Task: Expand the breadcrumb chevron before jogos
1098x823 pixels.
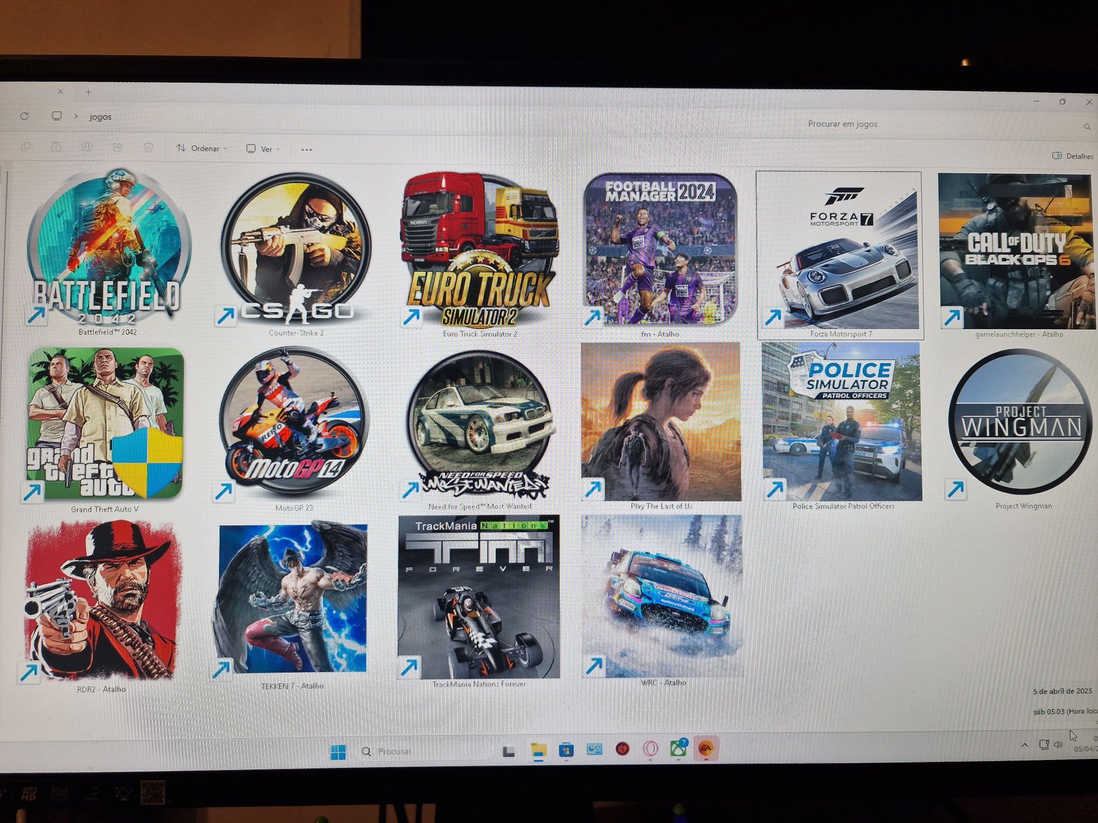Action: click(x=76, y=116)
